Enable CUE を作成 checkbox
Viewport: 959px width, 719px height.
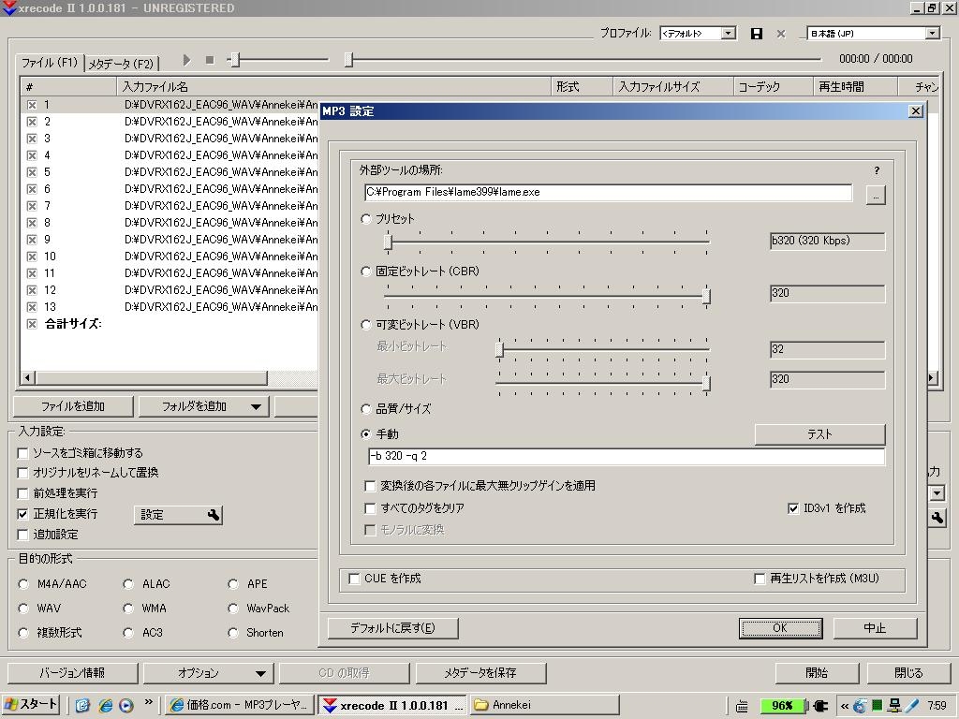click(354, 579)
